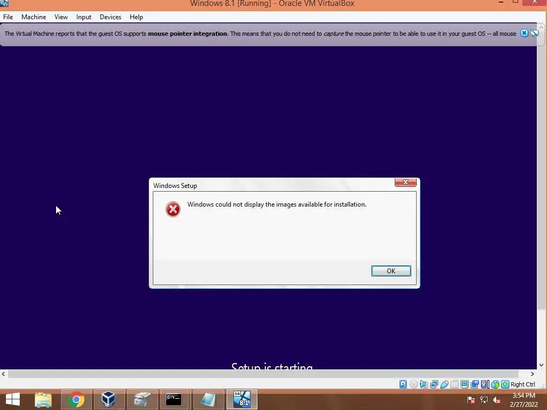Switch to Command Prompt in taskbar
Image resolution: width=547 pixels, height=410 pixels.
point(174,399)
